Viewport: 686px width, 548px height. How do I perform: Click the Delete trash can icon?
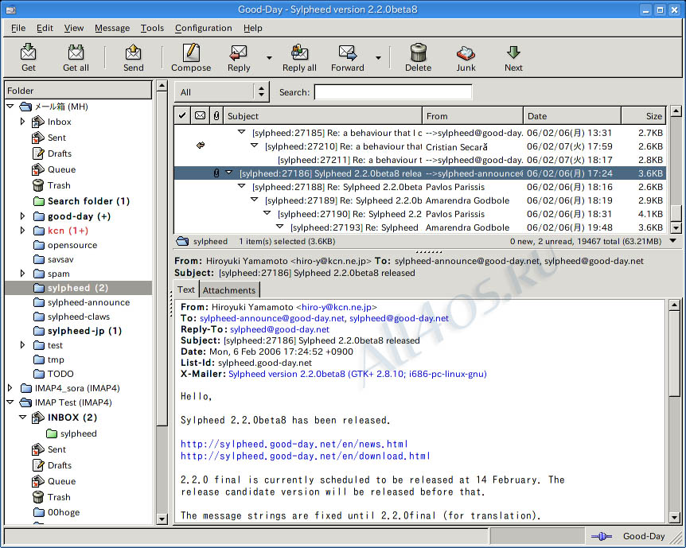tap(419, 52)
